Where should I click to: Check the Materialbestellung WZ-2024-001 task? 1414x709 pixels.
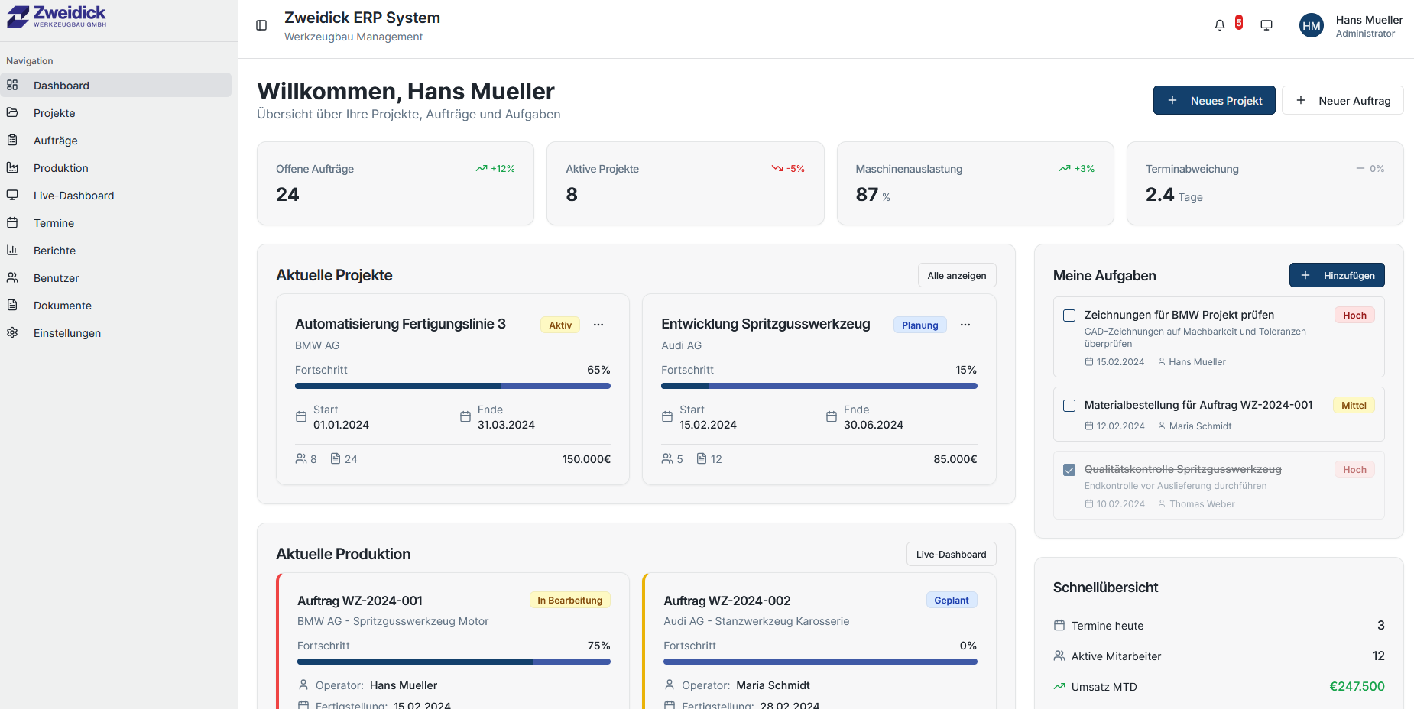(1069, 406)
